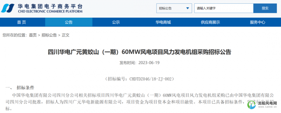Switch to the 供应商展示 tab

tap(210, 22)
